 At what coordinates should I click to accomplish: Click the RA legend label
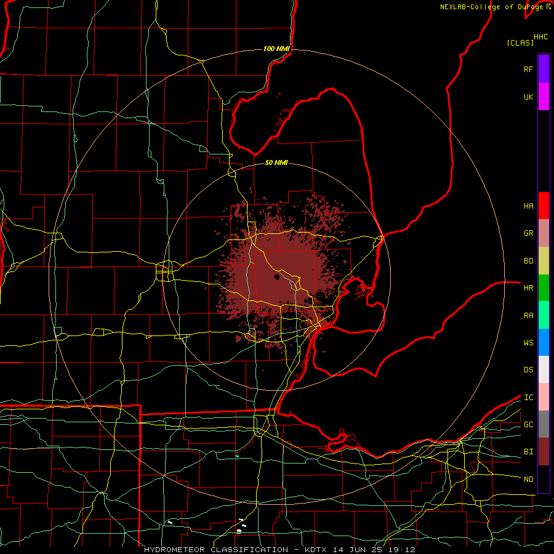(x=528, y=316)
